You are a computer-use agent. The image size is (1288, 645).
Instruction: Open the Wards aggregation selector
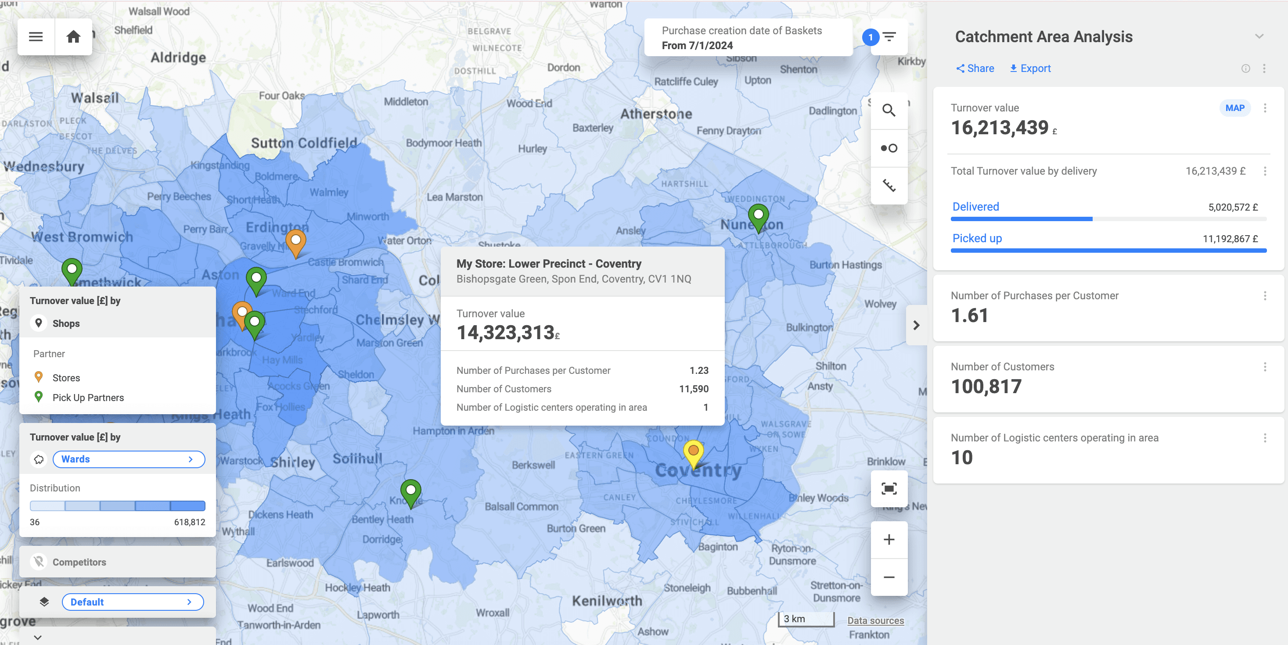coord(129,459)
